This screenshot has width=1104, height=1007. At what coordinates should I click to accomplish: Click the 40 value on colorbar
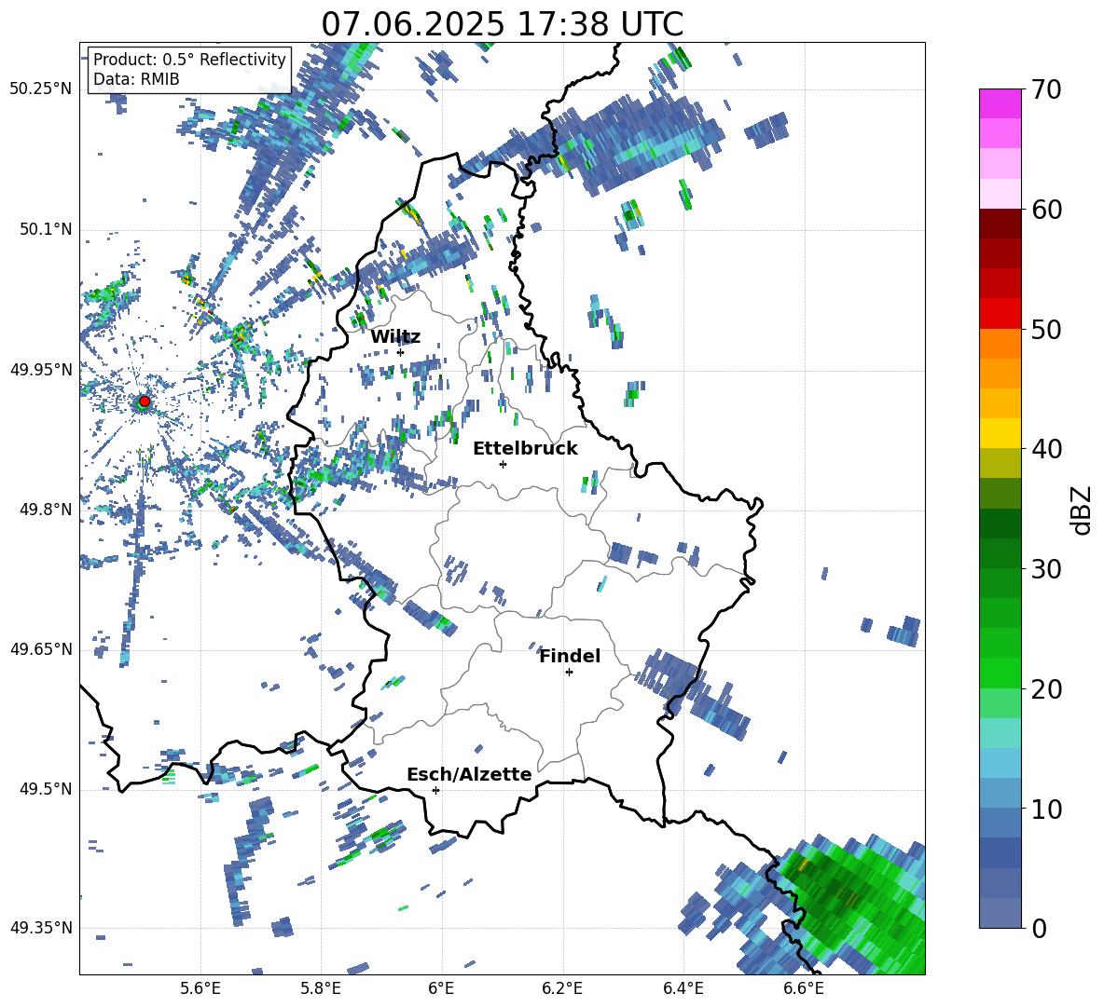click(1046, 449)
